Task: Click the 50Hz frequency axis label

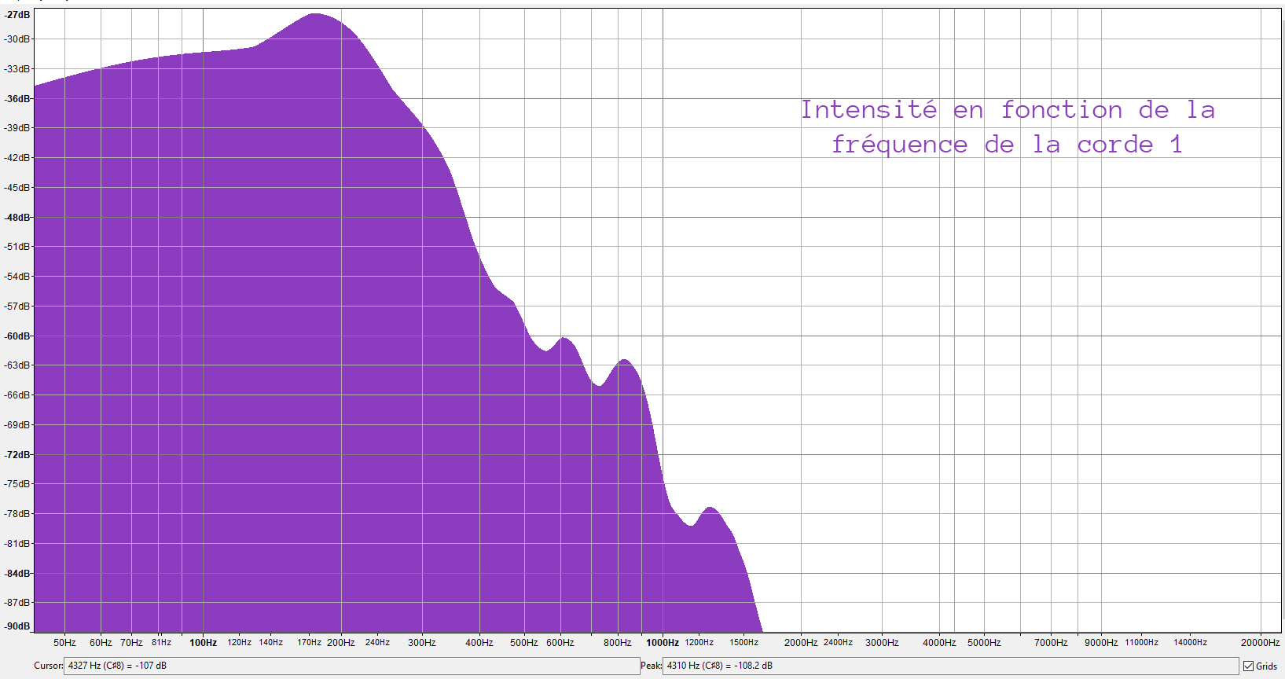Action: [64, 643]
